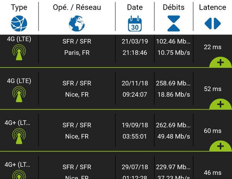This screenshot has width=232, height=179.
Task: Sort by the Date column header
Action: 135,7
